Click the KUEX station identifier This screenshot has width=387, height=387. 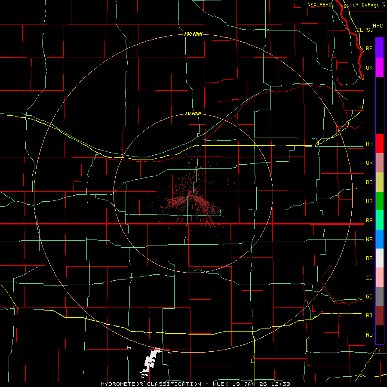click(x=221, y=384)
